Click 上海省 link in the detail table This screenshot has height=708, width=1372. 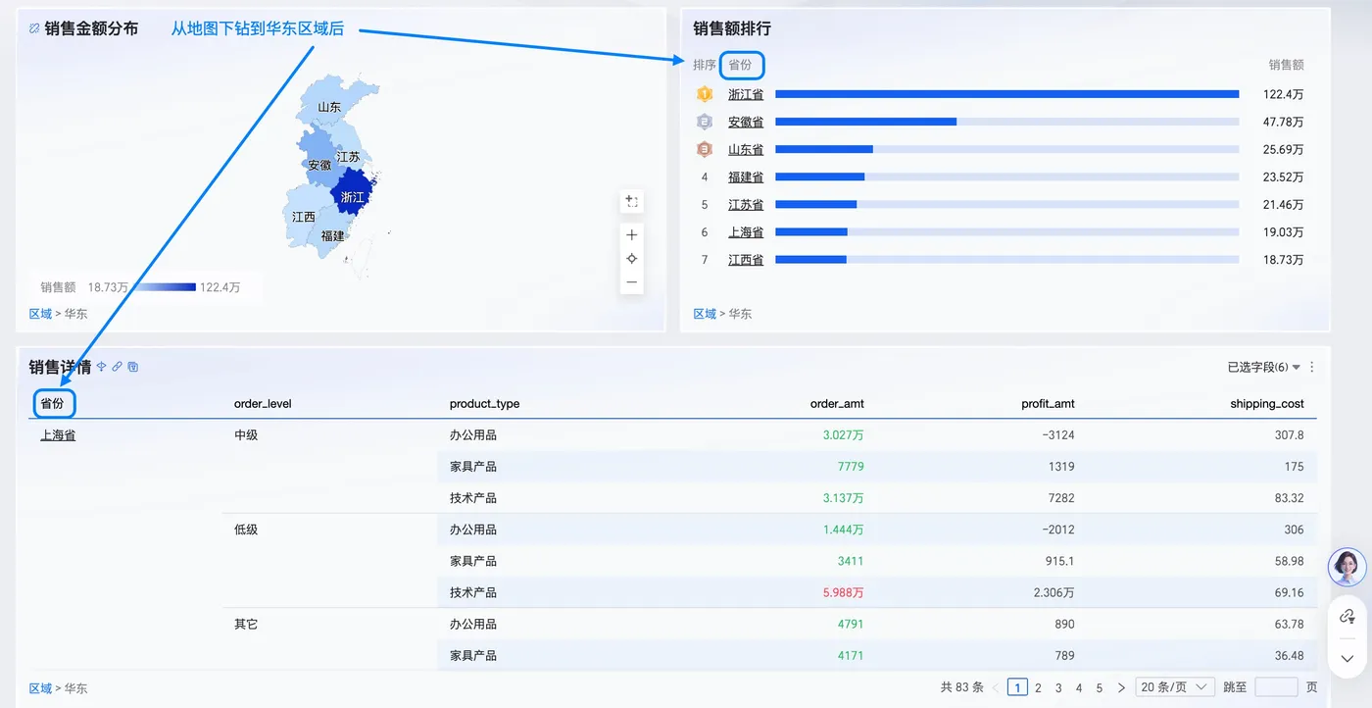pos(58,435)
